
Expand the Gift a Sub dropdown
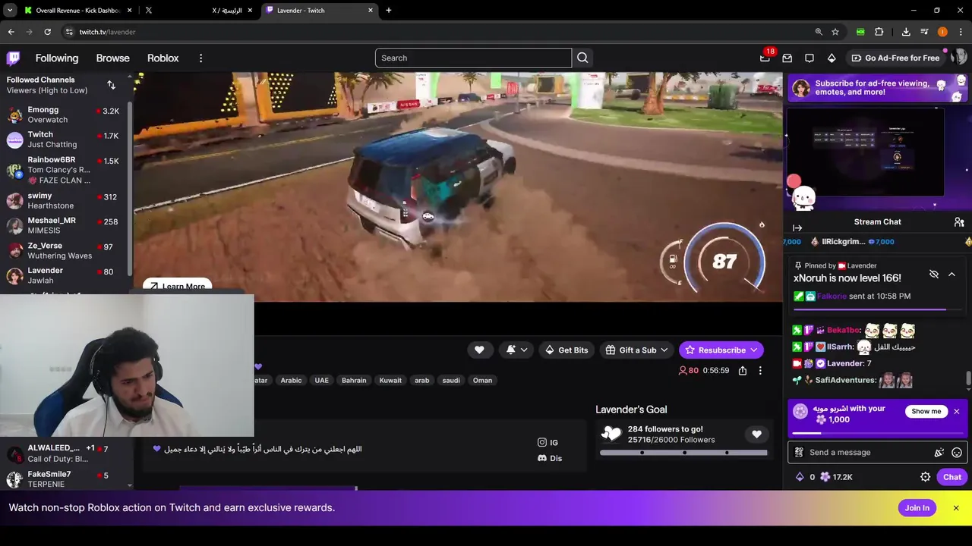[x=636, y=350]
